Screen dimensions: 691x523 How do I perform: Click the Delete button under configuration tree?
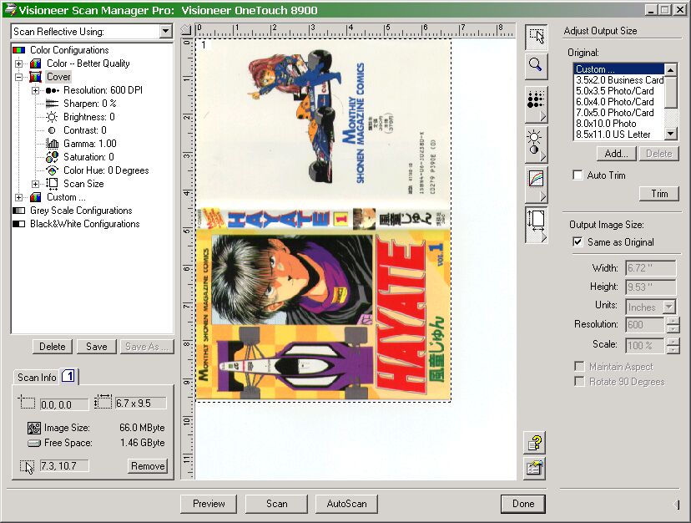(x=52, y=347)
